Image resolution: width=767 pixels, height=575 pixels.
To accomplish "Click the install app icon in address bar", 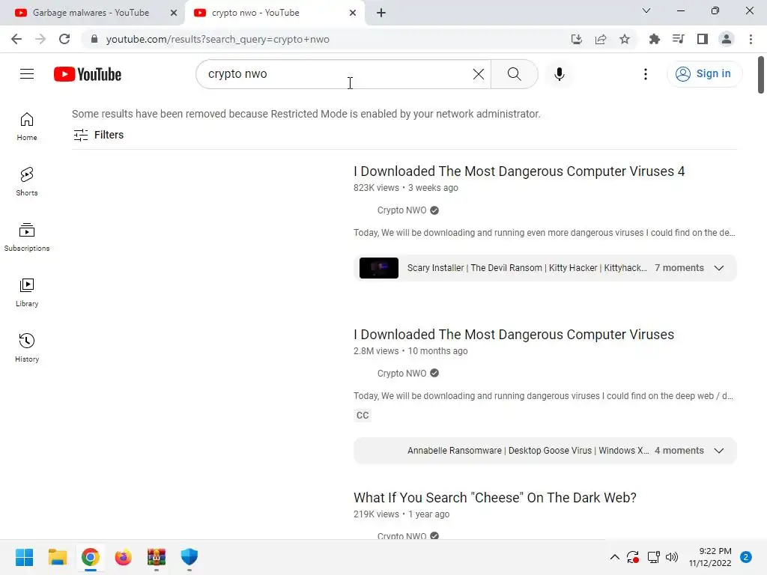I will pyautogui.click(x=577, y=39).
